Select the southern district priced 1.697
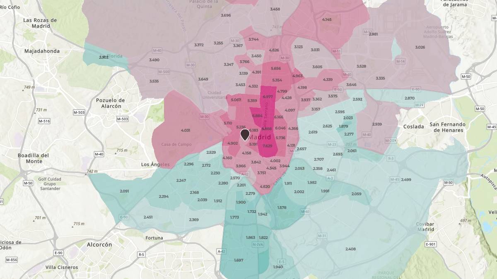This screenshot has width=497, height=279. point(239,260)
